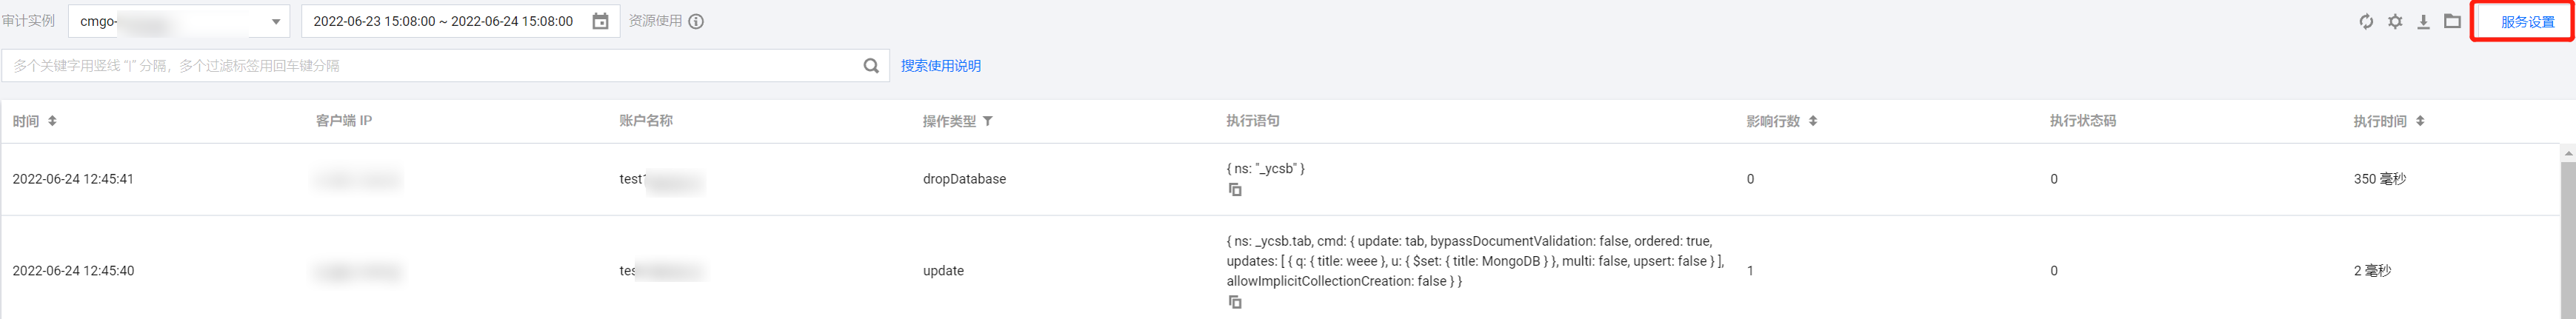Screen dimensions: 2576x319
Task: Copy the dropDatabase statement
Action: (1235, 189)
